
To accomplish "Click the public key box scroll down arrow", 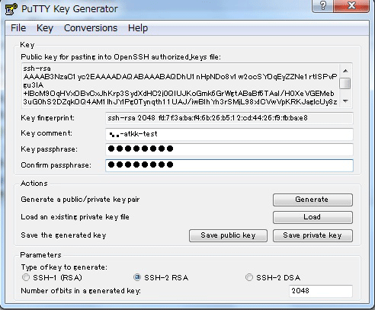I will 345,101.
